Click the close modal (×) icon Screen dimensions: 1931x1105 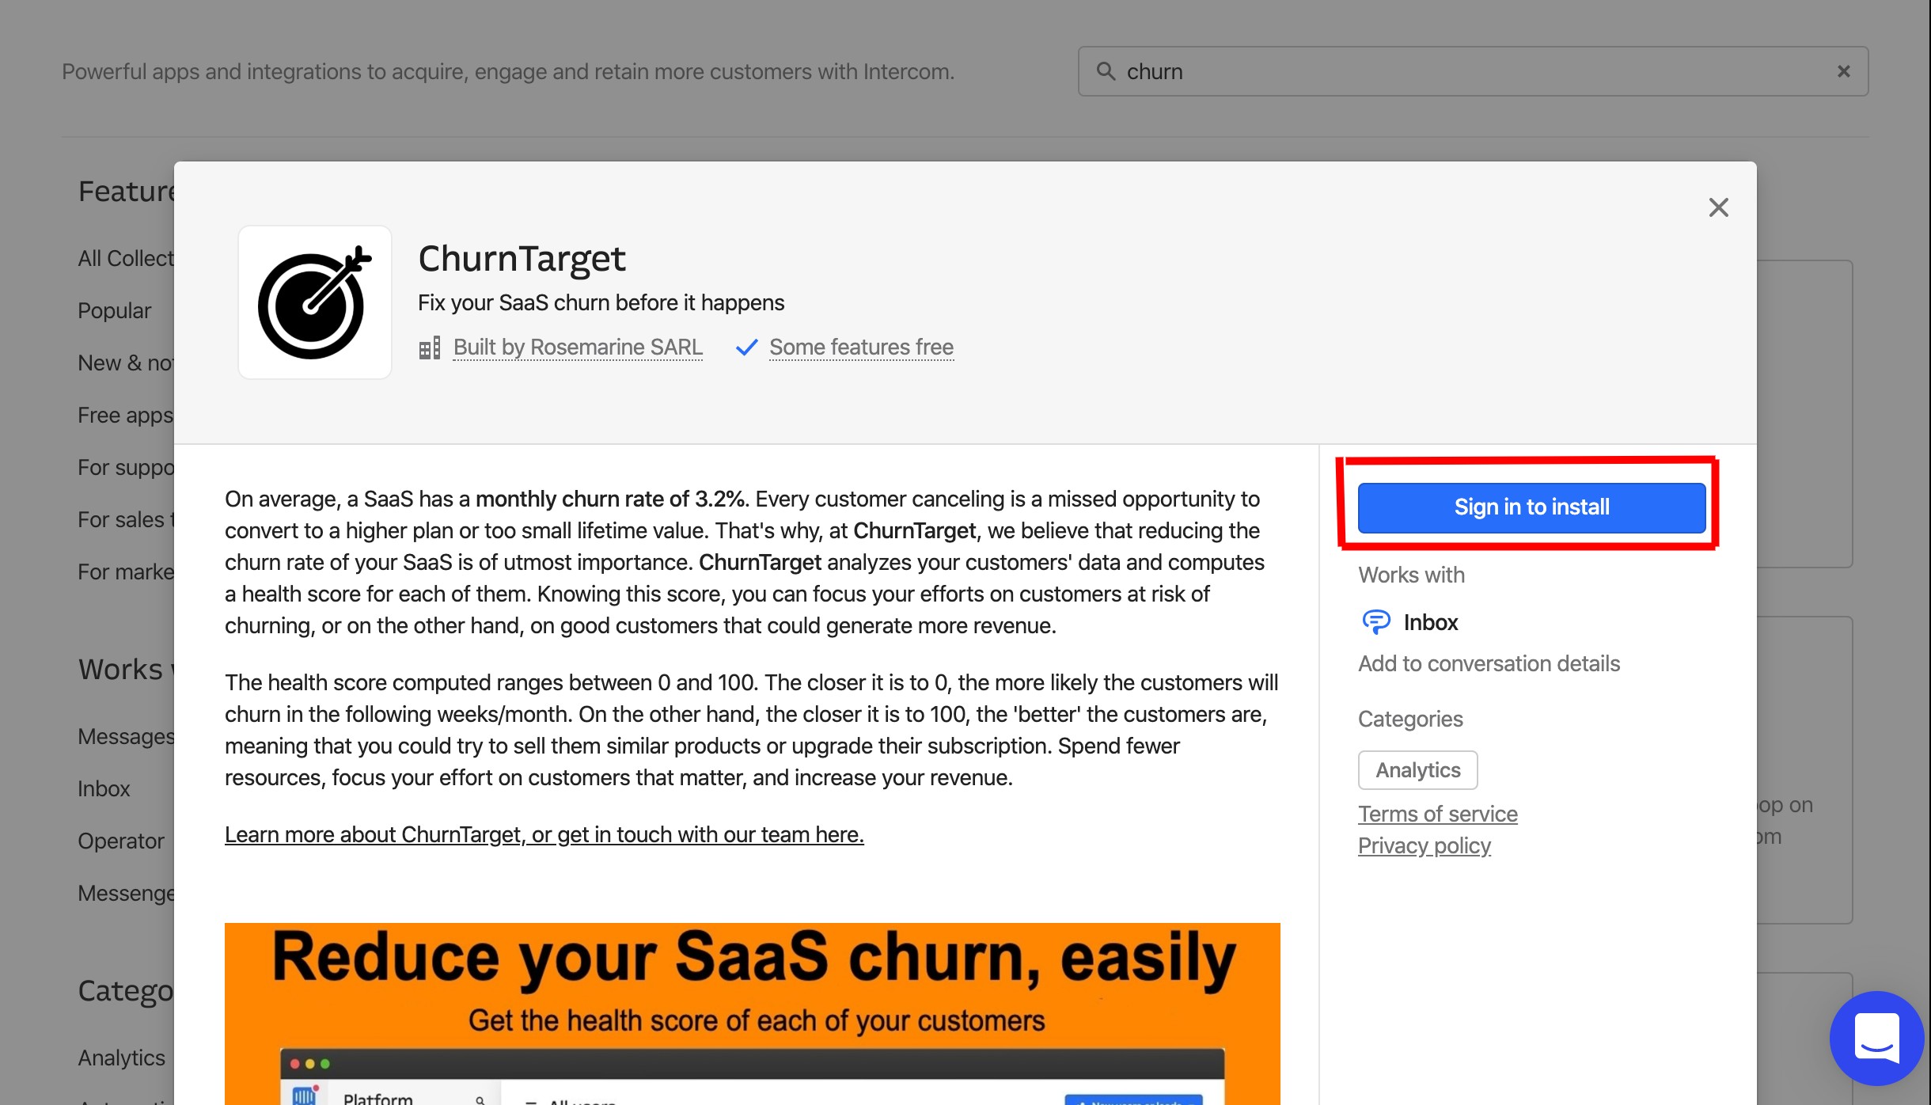pos(1719,207)
